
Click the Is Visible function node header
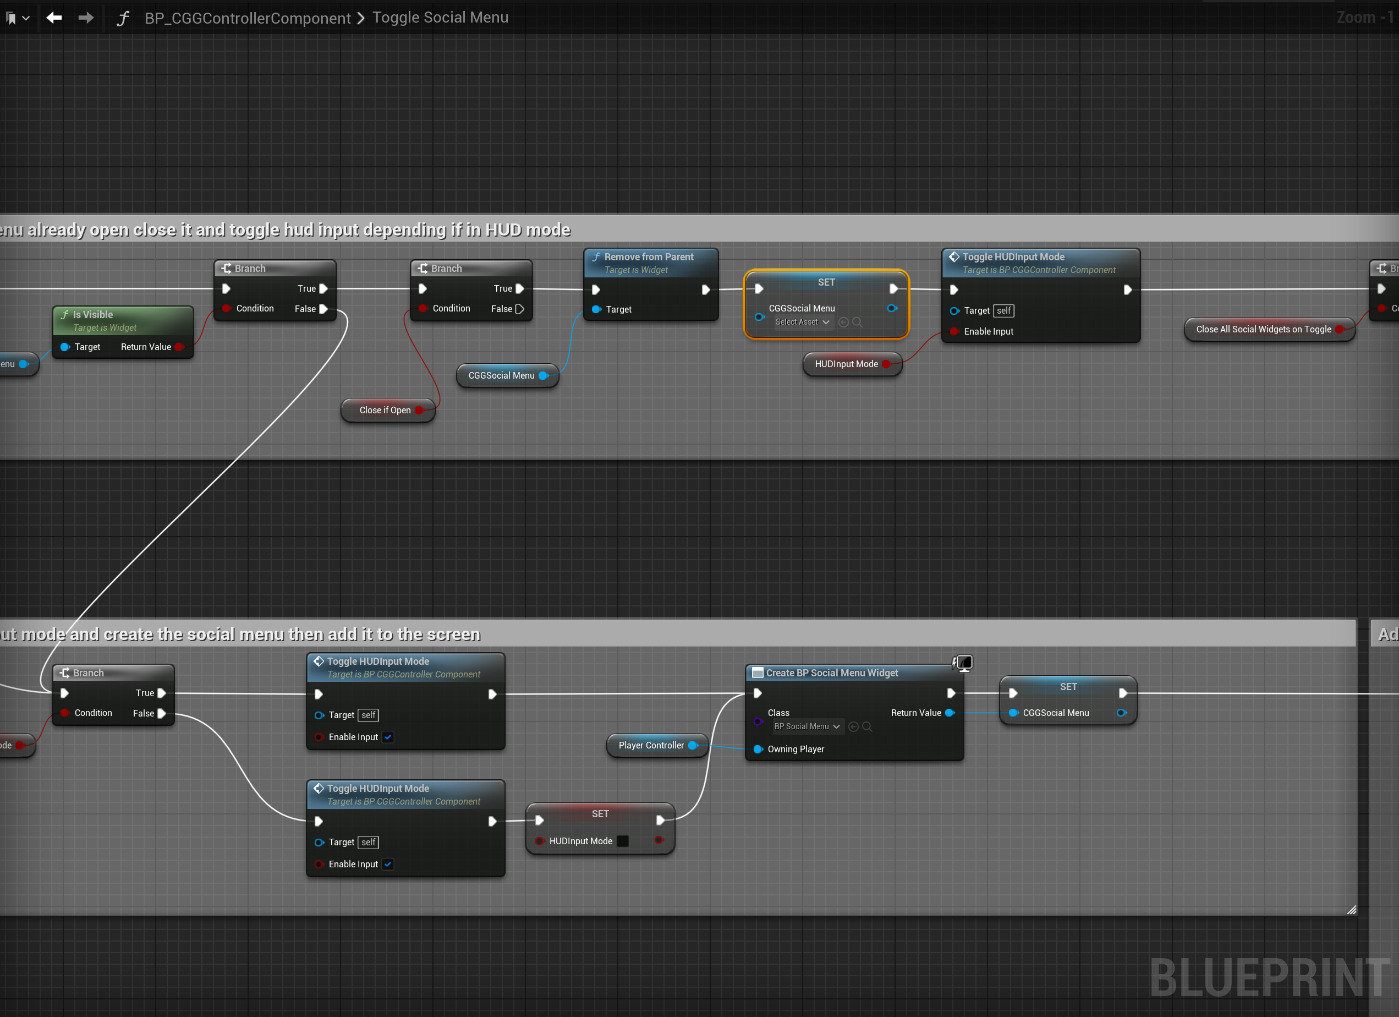click(92, 315)
